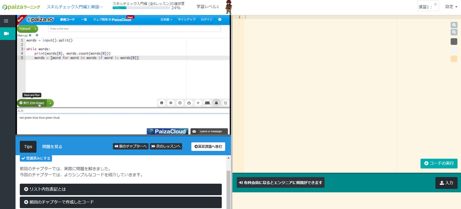Select the dark gray editor theme swatch
This screenshot has width=461, height=209.
[454, 41]
